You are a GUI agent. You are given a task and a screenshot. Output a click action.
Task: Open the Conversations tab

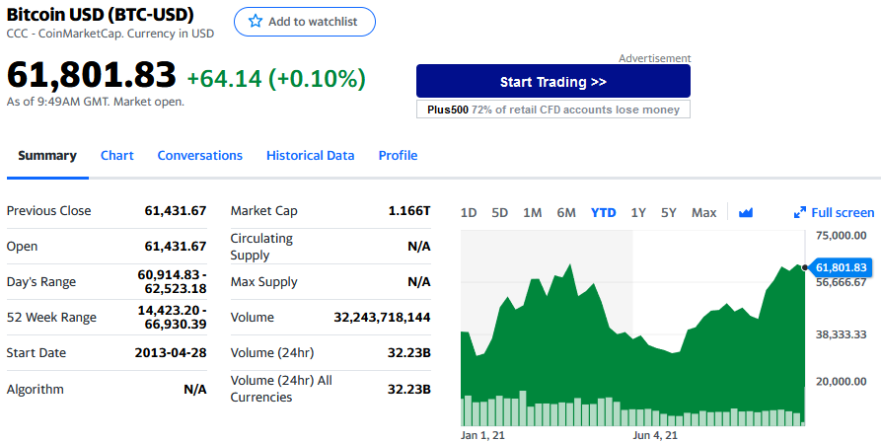click(x=199, y=156)
